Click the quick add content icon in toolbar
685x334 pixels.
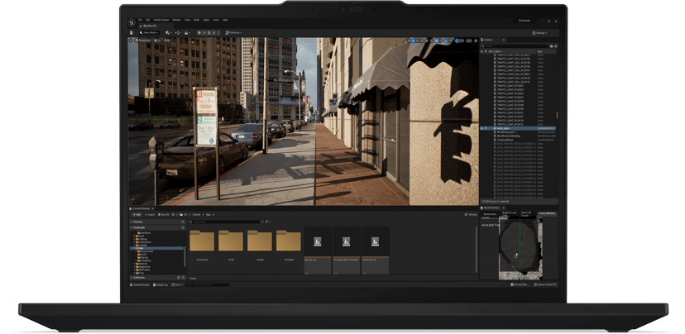point(168,33)
